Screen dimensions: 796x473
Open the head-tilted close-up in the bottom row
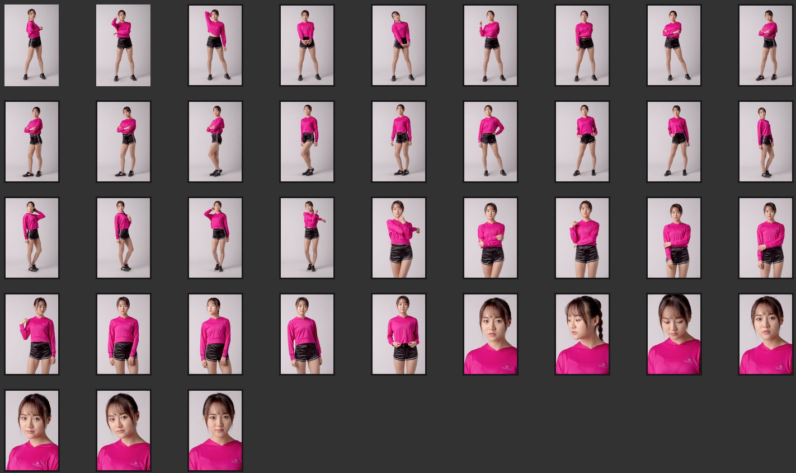pos(124,430)
